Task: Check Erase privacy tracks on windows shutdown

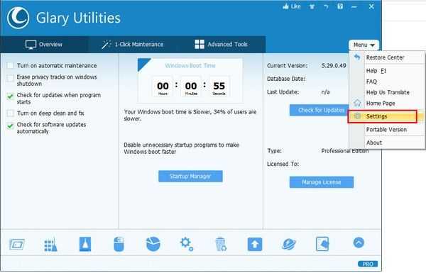Action: tap(10, 79)
